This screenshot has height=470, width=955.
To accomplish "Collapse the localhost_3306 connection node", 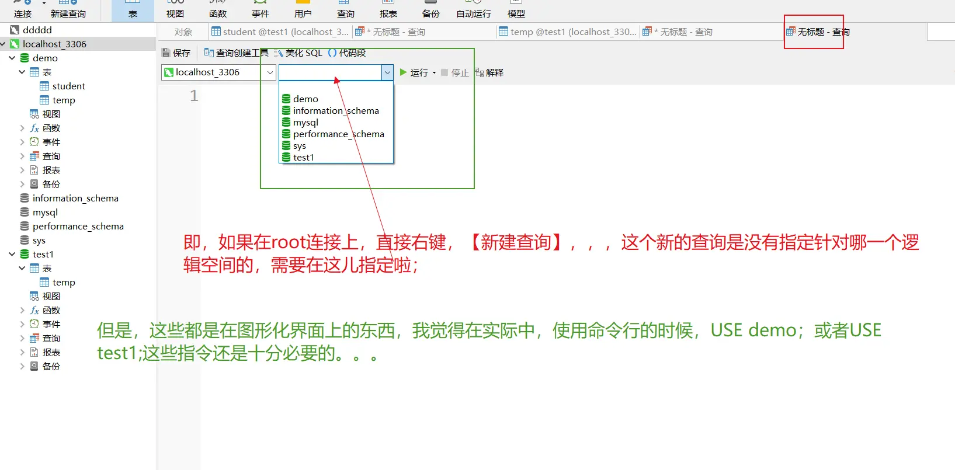I will coord(4,44).
